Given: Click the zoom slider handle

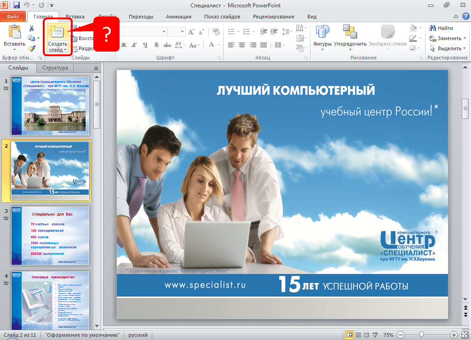Looking at the screenshot, I should tap(422, 335).
